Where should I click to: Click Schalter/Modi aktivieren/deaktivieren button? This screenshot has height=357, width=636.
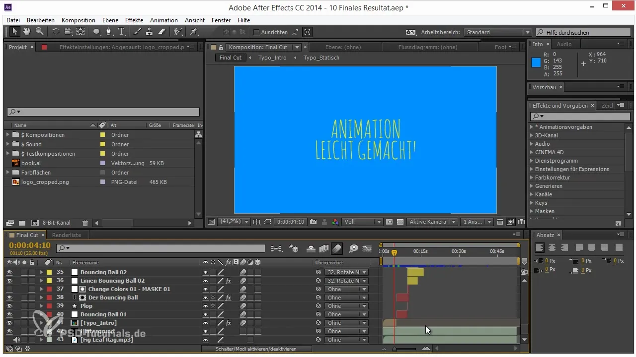pos(256,349)
